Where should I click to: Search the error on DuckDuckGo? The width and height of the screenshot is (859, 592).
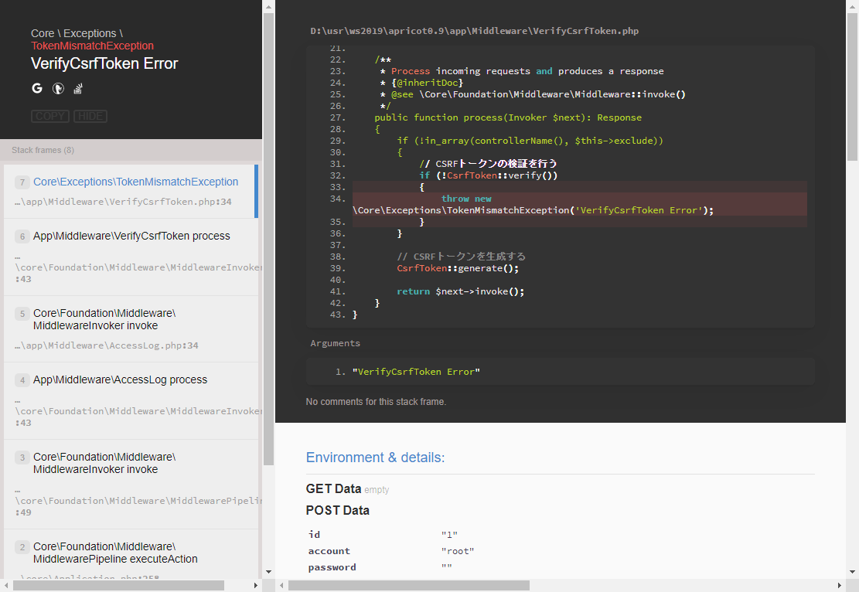57,89
